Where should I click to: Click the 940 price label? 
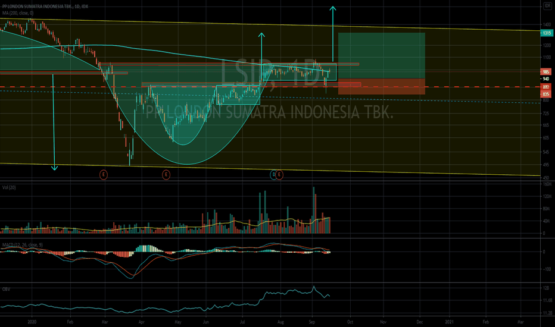click(546, 79)
